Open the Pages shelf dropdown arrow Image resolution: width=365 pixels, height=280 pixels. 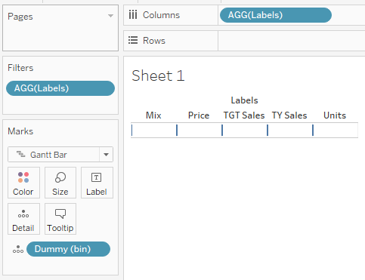[110, 16]
